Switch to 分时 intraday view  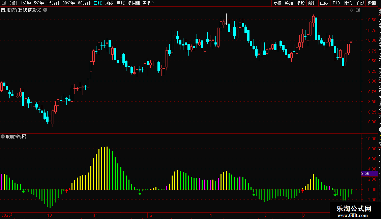[13, 3]
